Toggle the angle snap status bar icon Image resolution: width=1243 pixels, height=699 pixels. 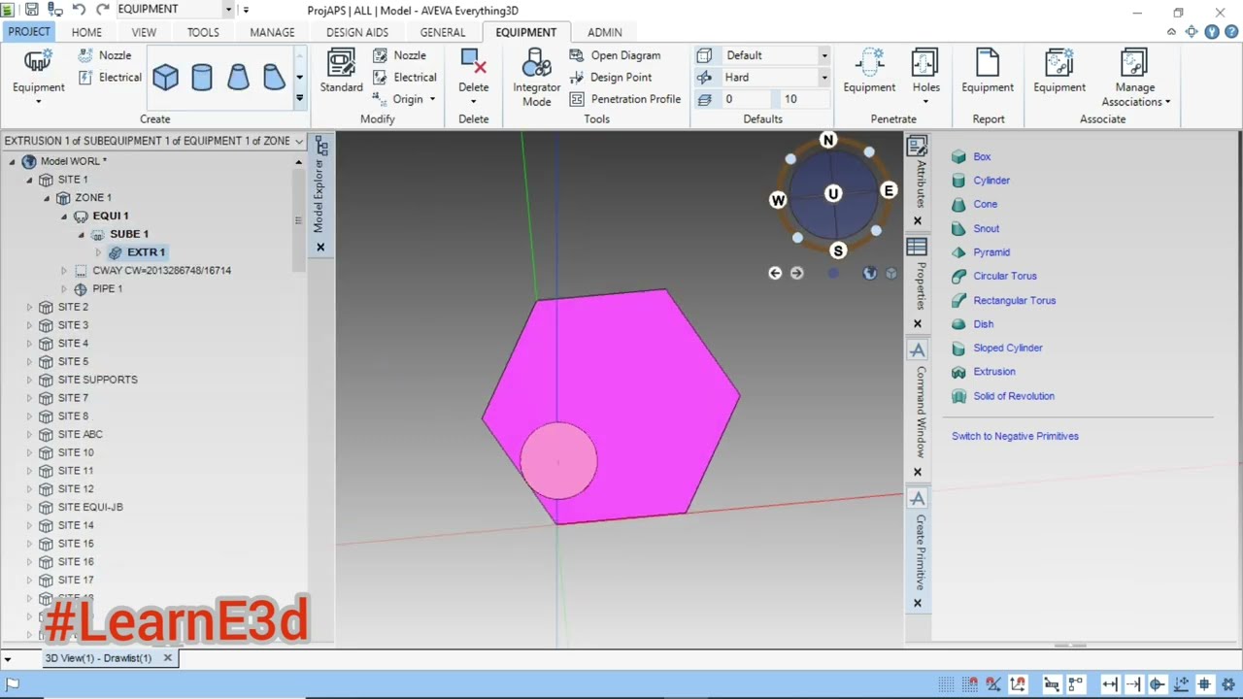993,684
